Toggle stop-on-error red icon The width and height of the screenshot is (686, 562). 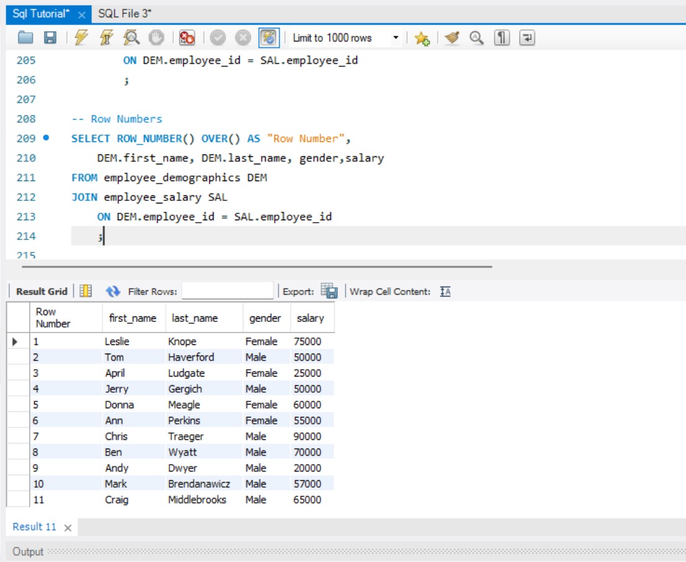click(x=187, y=38)
